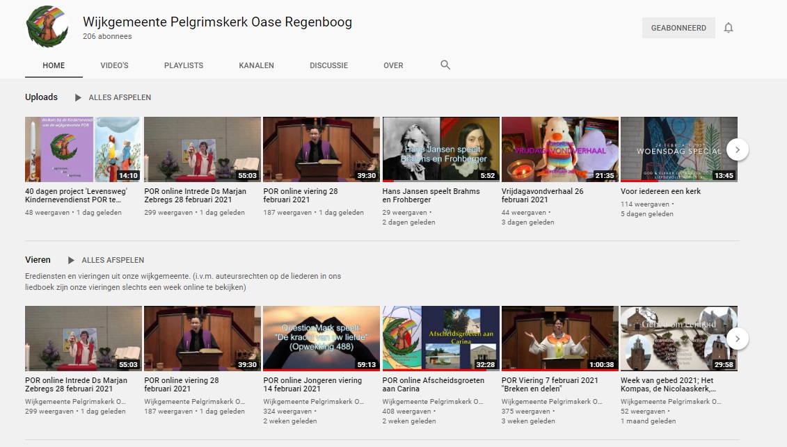Click the "206 abonnees" subscriber count
The height and width of the screenshot is (447, 787).
107,36
